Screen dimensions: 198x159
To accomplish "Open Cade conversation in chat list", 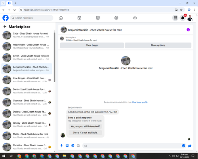I will [x=27, y=35].
